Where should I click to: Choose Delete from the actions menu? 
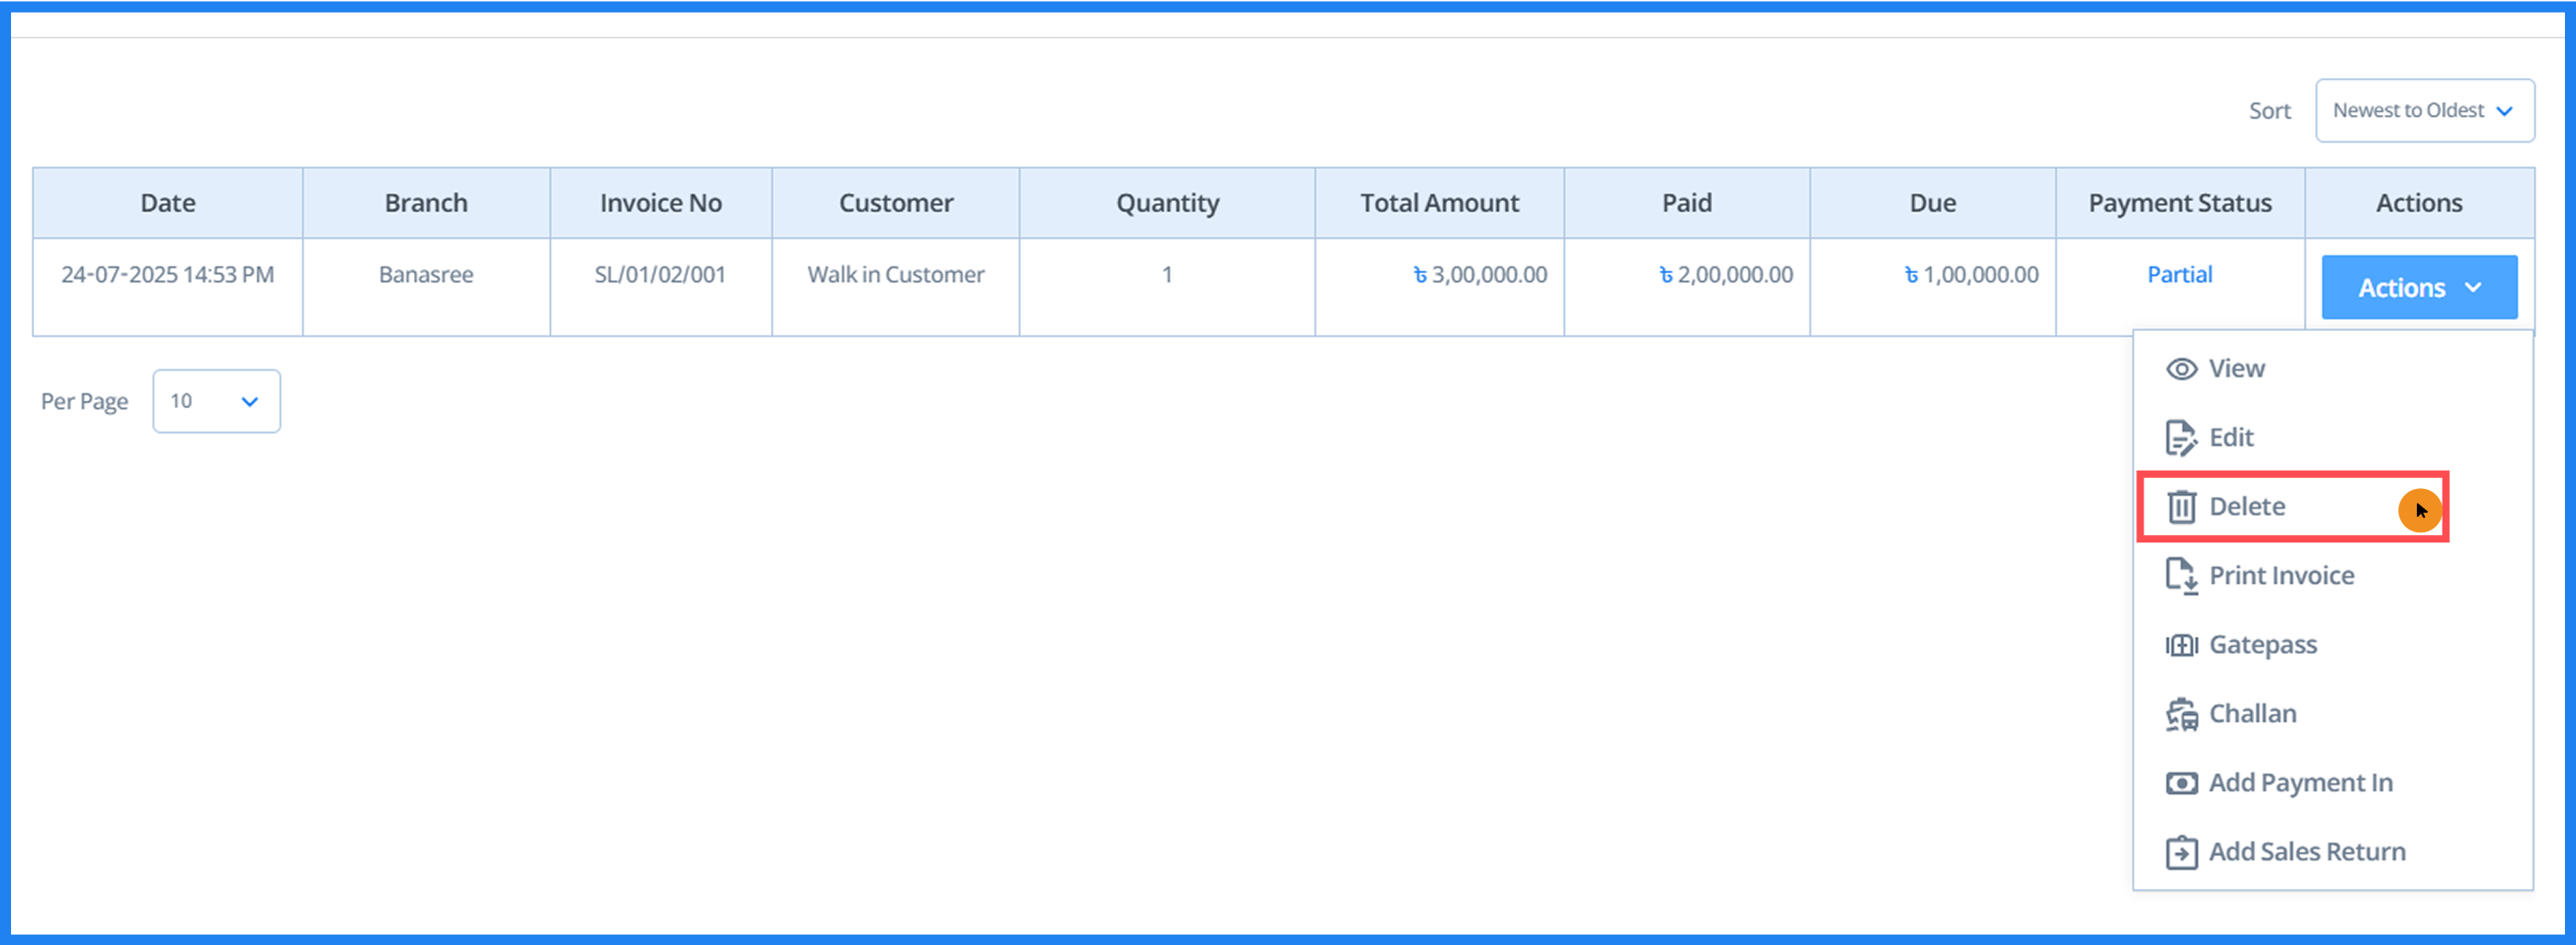2248,507
